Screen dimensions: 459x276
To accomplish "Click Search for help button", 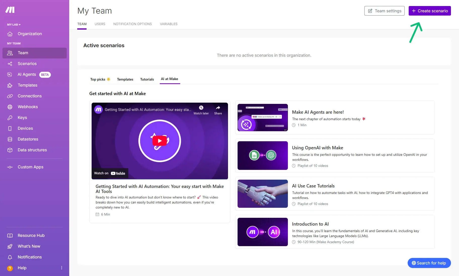I will point(429,263).
